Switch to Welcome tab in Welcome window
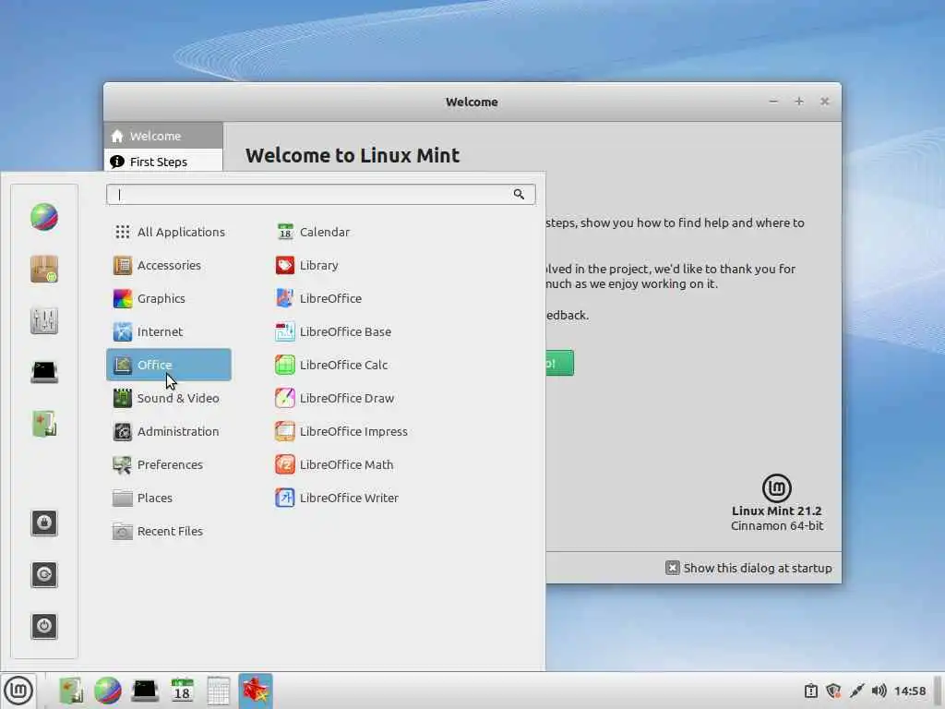945x709 pixels. (x=163, y=137)
